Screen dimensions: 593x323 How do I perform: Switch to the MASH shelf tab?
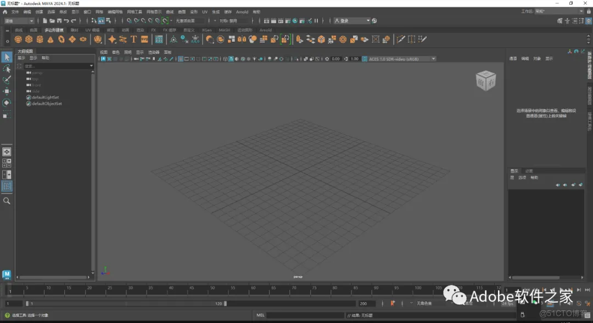point(224,30)
